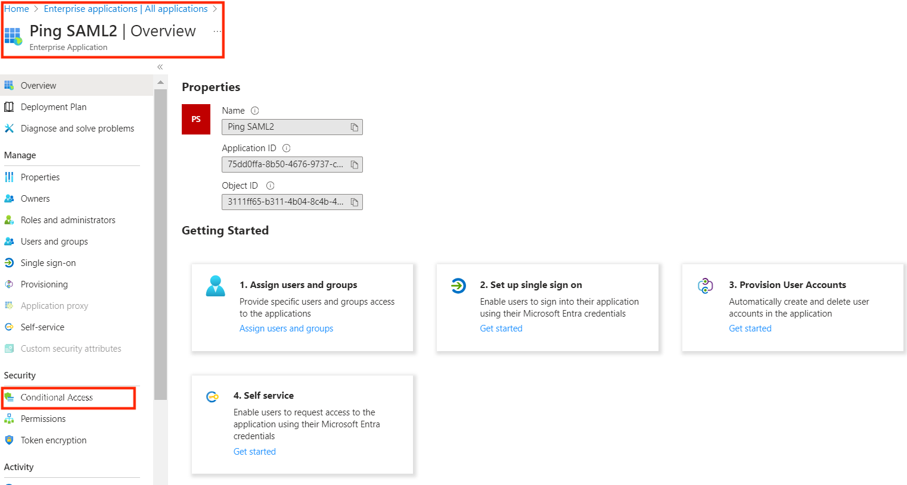Click the copy icon in Name field
Screen dimensions: 907x485
[354, 127]
